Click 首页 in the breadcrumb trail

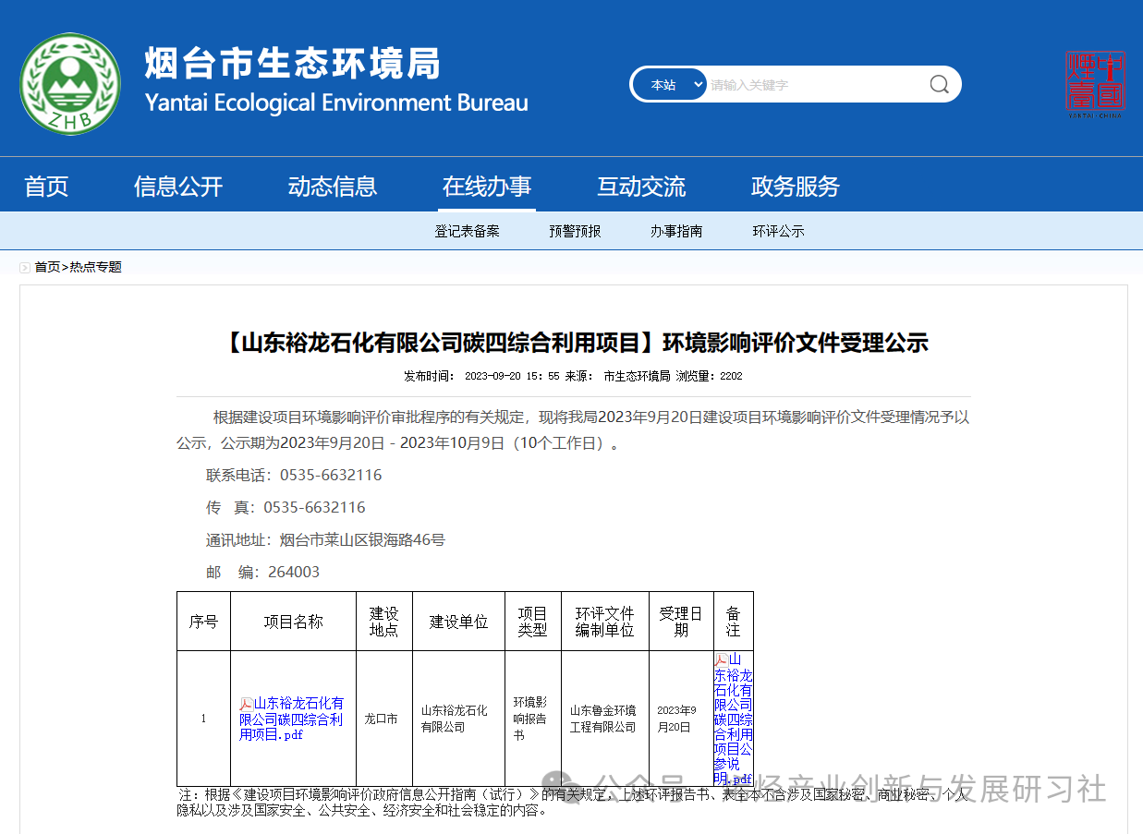point(47,268)
